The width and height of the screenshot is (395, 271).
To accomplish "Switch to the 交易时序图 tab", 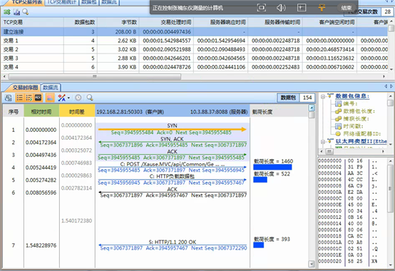I will coord(25,88).
